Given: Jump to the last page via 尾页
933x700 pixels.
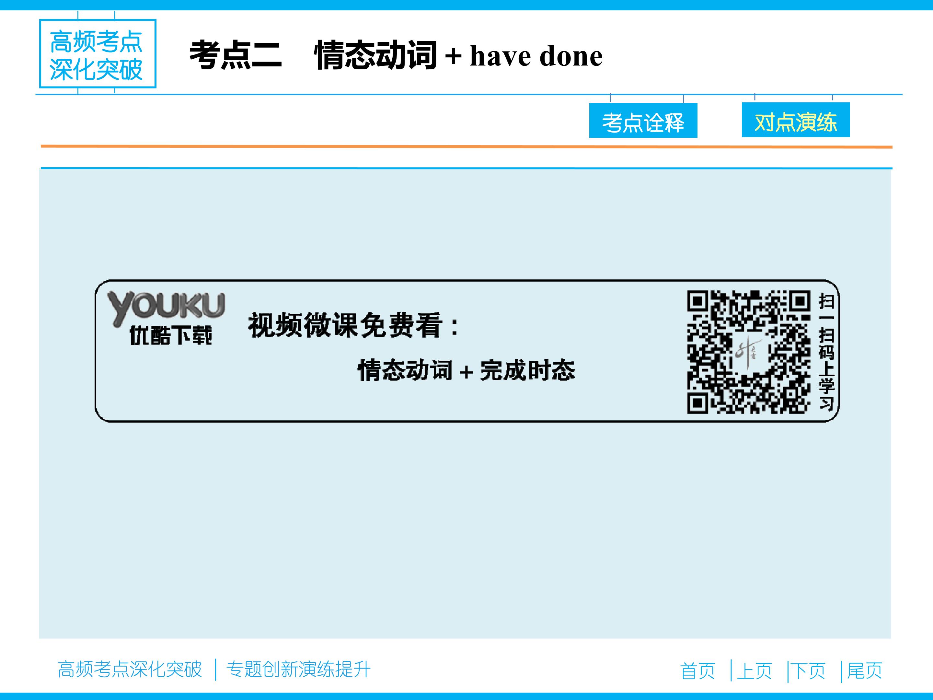Looking at the screenshot, I should 865,671.
